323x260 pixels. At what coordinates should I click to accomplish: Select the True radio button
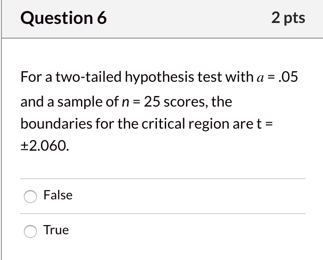[x=30, y=231]
